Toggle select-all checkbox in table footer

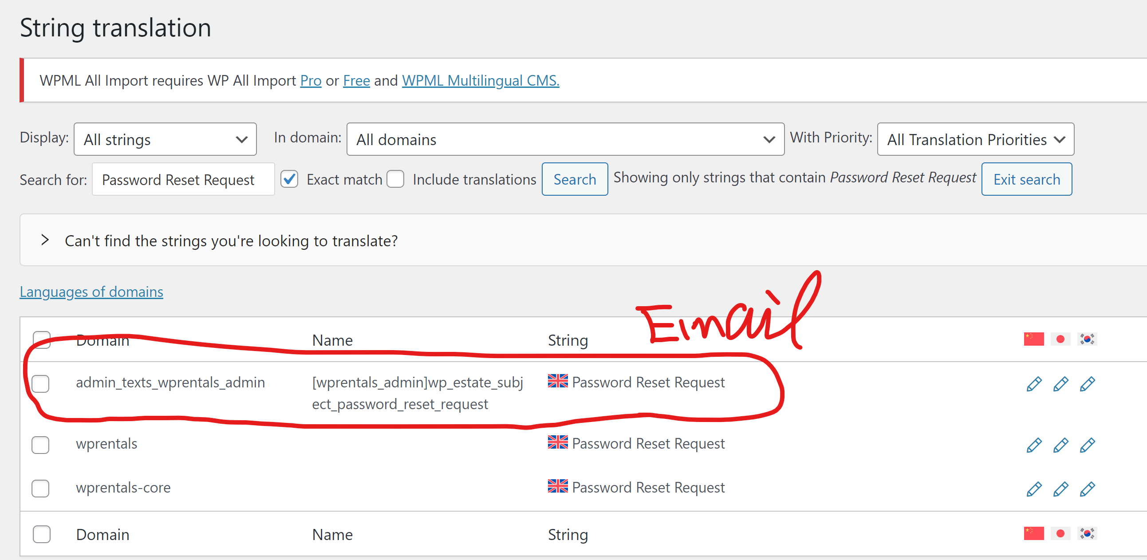pos(41,534)
